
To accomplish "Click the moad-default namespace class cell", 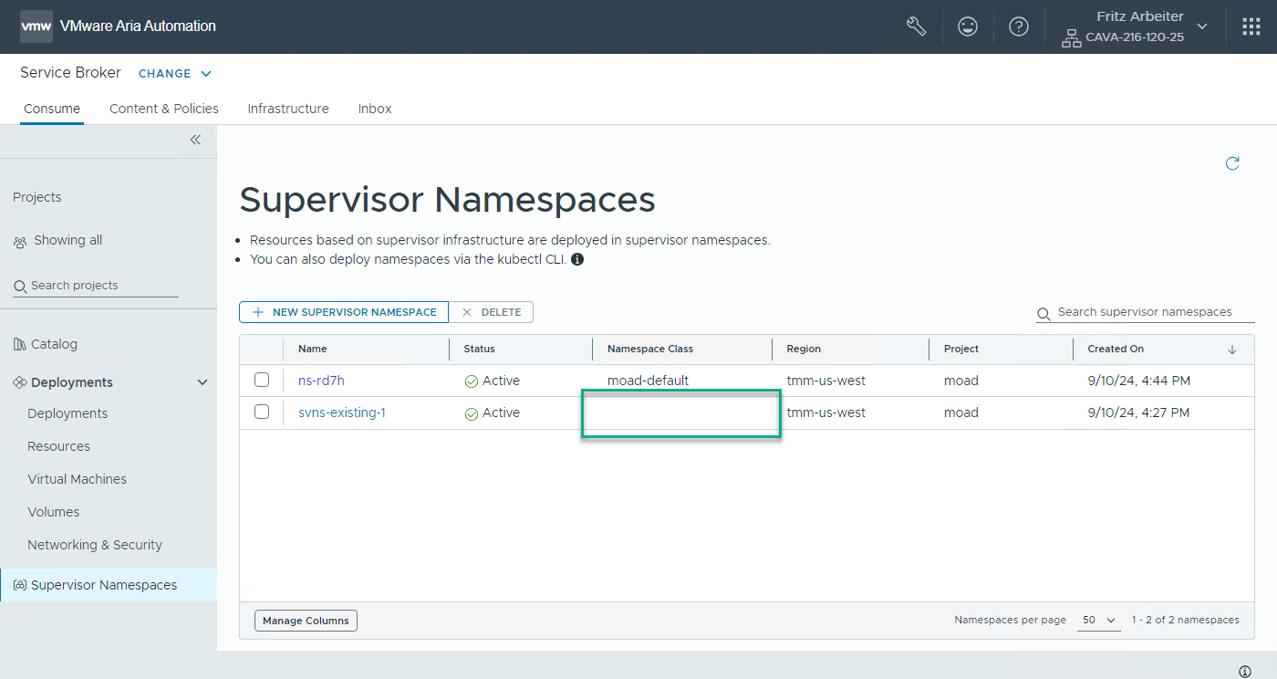I will click(649, 381).
